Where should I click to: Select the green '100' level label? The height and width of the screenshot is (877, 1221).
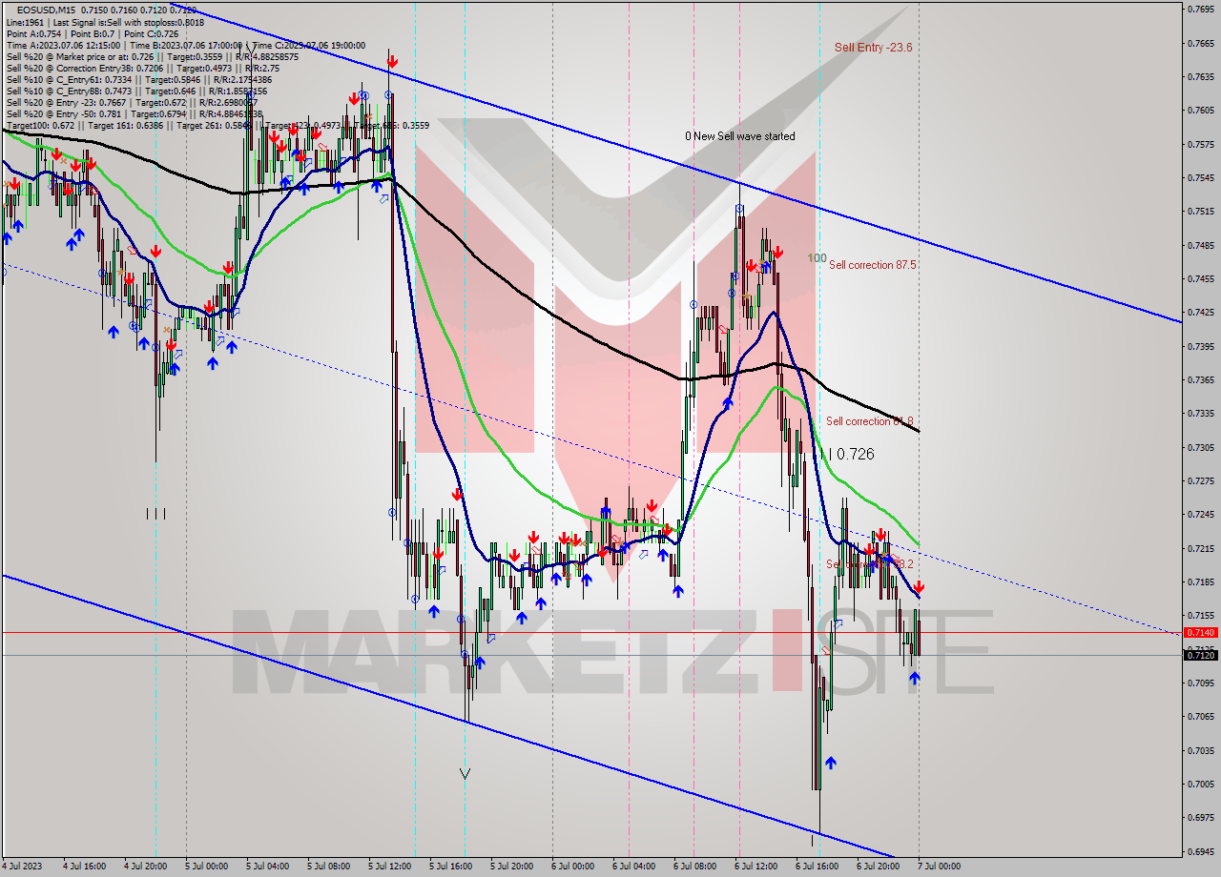(x=817, y=258)
